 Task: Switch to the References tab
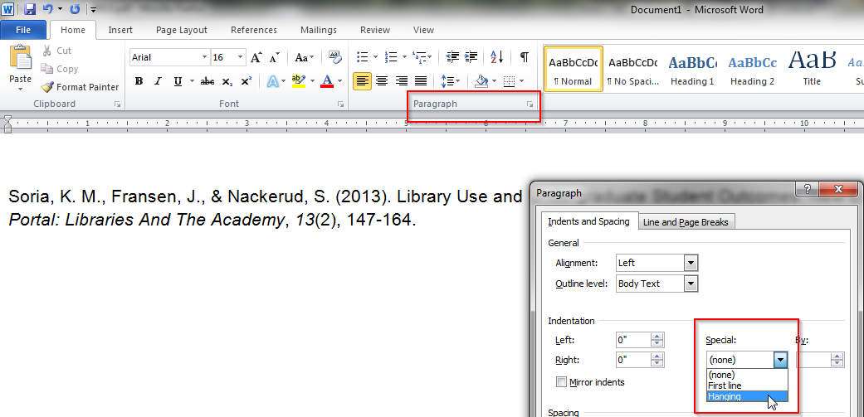(253, 30)
